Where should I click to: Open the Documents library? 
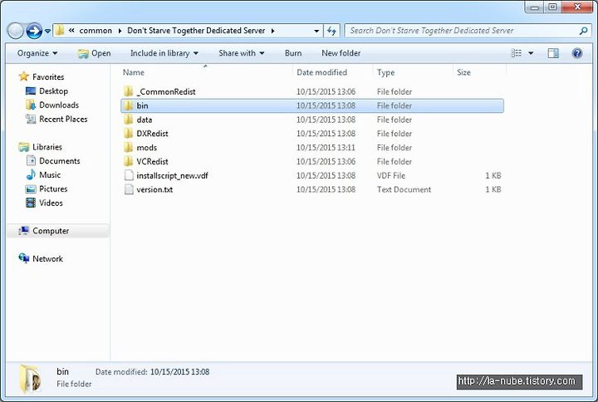[60, 161]
